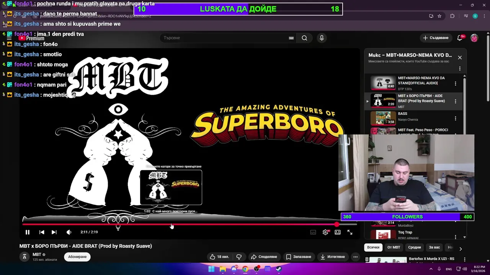Viewport: 490px width, 275px height.
Task: Select the За вас filter chip
Action: [434, 247]
